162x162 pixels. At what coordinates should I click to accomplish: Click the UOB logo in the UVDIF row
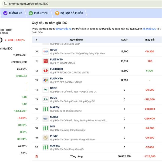click(46, 52)
